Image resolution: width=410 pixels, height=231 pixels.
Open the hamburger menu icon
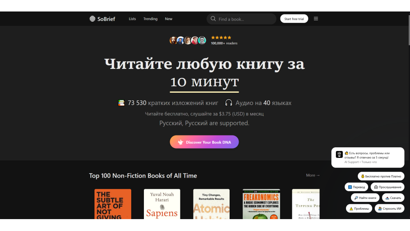click(x=316, y=19)
